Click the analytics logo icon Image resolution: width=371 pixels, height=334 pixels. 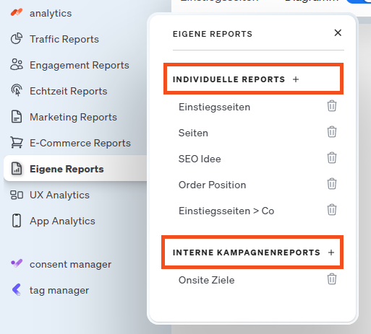[17, 12]
